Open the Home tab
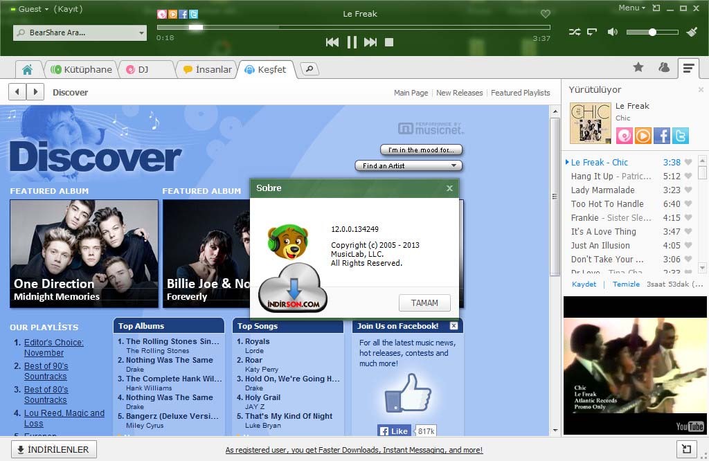Screen dimensions: 709x461 coord(28,70)
